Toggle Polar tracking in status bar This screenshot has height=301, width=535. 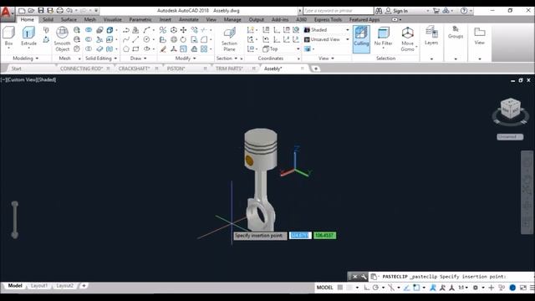click(375, 288)
